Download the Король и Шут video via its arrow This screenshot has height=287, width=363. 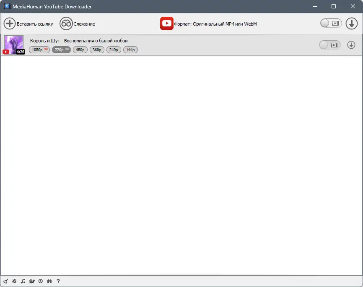pyautogui.click(x=351, y=44)
